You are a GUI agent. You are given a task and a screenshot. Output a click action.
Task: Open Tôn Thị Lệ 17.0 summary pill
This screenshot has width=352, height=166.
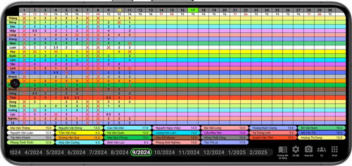click(x=224, y=142)
